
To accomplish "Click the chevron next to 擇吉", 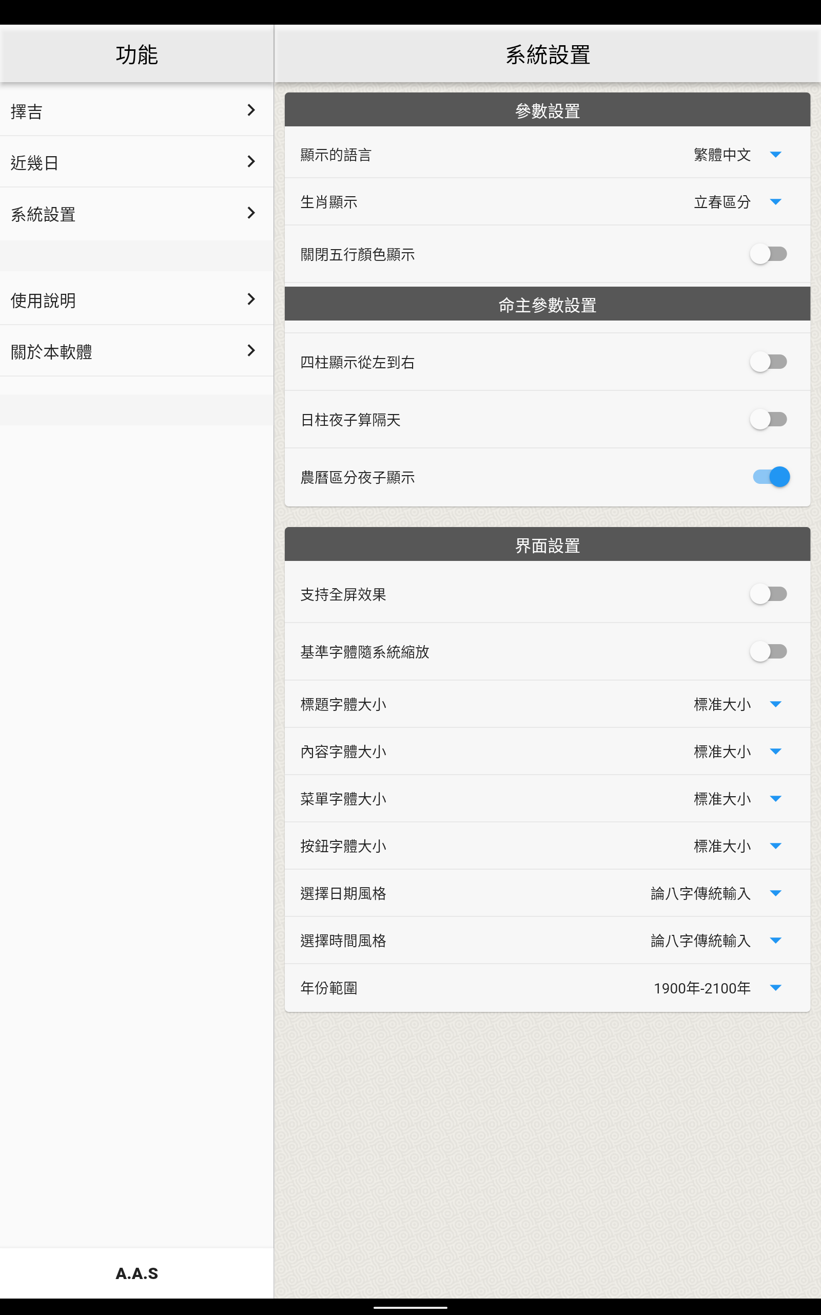I will pos(251,110).
